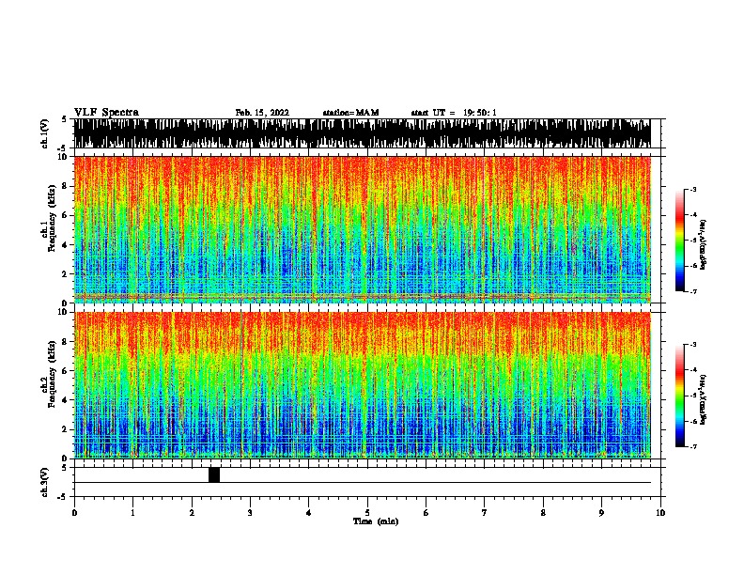Click the ch.1 spectrogram panel
The image size is (744, 575).
coord(362,229)
